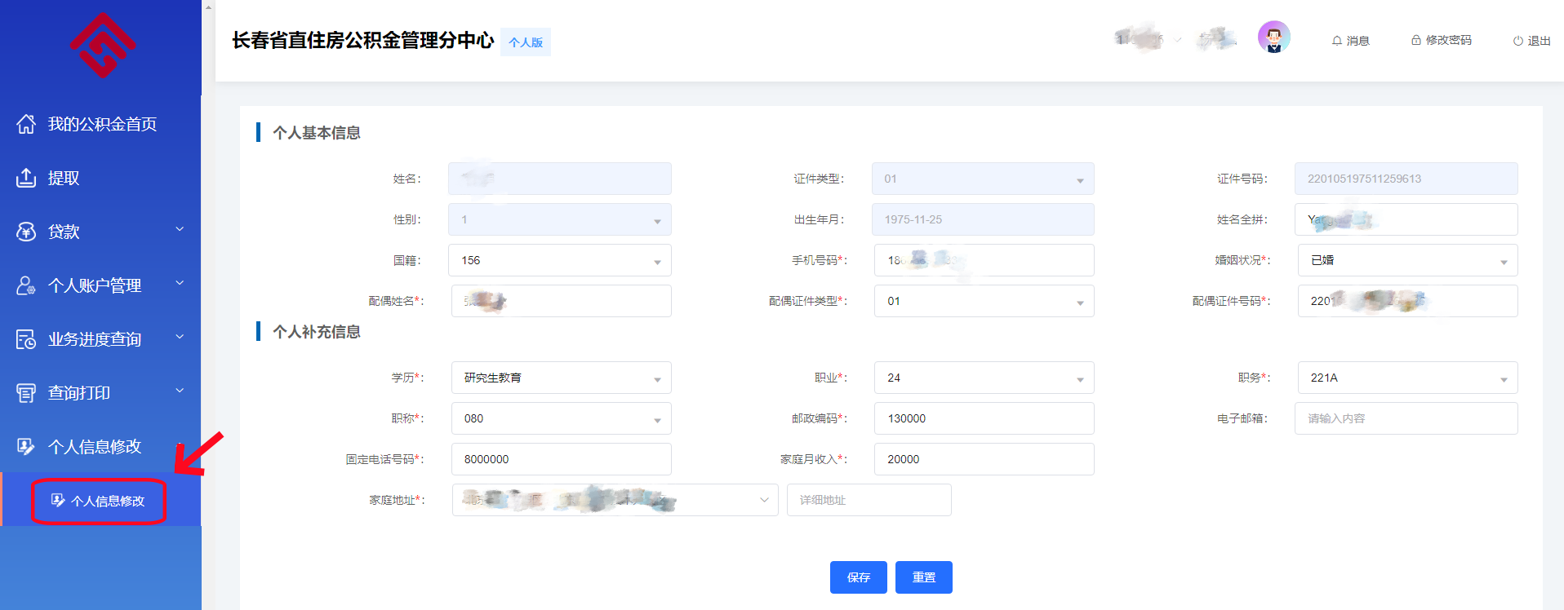Open the 配偶证件类型 dropdown

984,301
